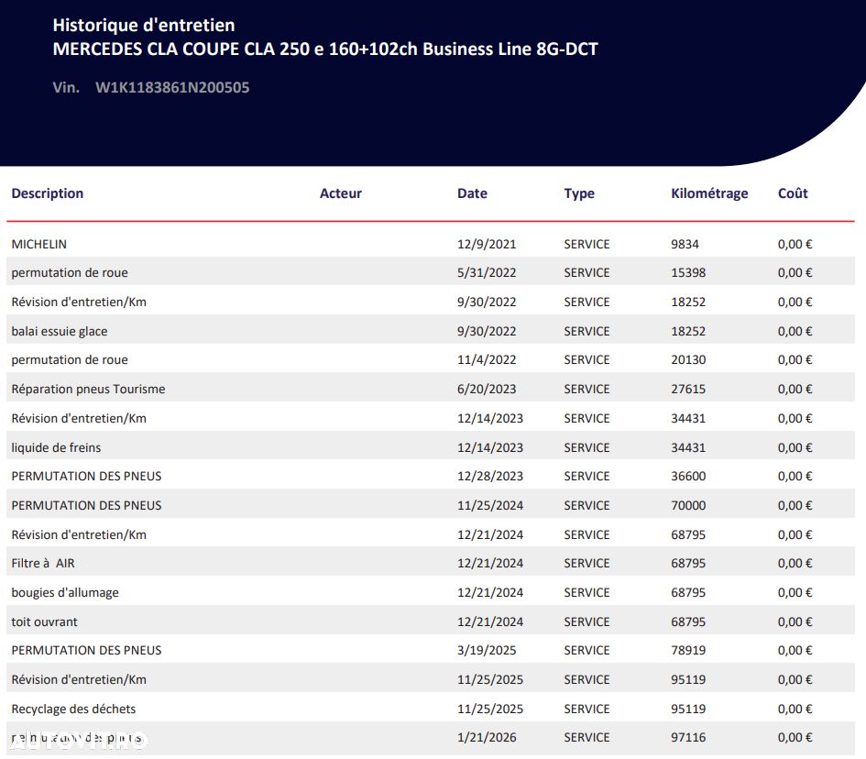Click the date 1/21/2026
The image size is (866, 759).
coord(487,737)
